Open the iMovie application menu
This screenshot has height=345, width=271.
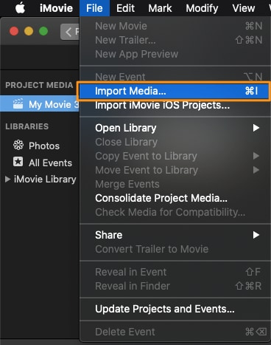[x=56, y=8]
